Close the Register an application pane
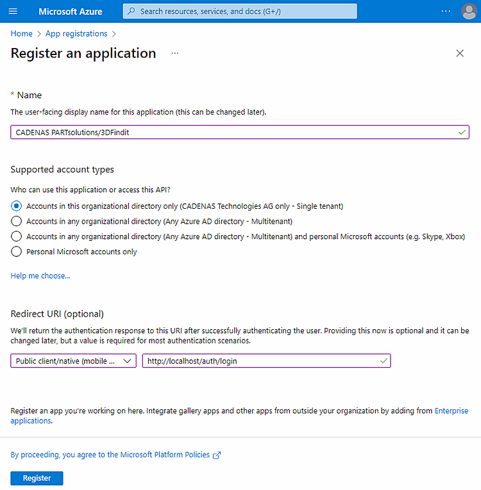The image size is (481, 490). 460,54
